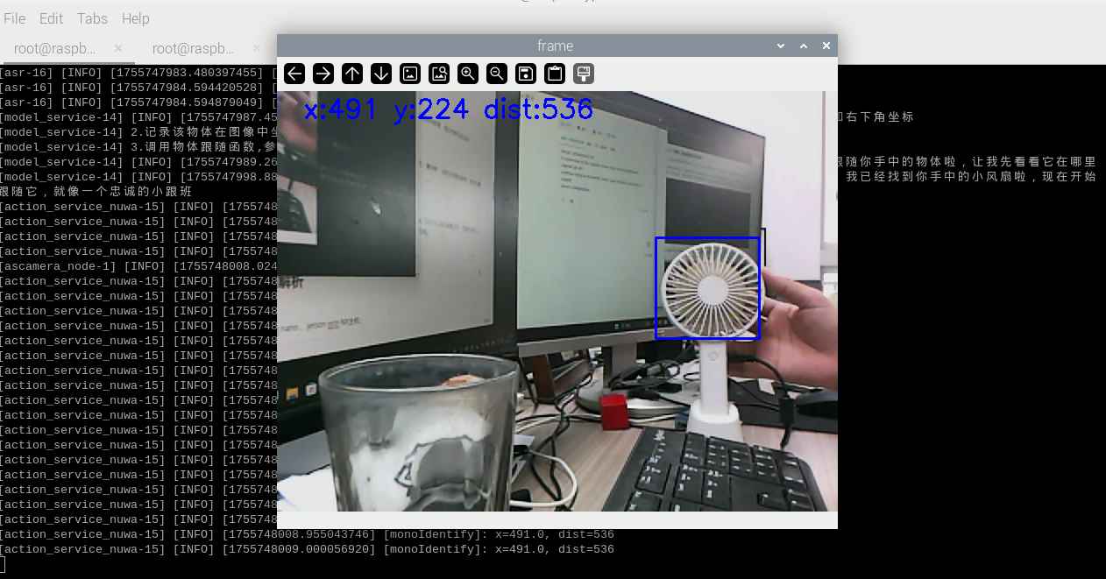Open the frame display properties brush icon
Viewport: 1106px width, 579px height.
[x=584, y=74]
